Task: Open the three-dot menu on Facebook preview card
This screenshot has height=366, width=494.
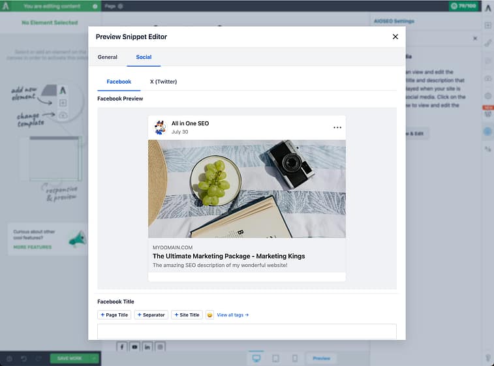Action: [337, 127]
